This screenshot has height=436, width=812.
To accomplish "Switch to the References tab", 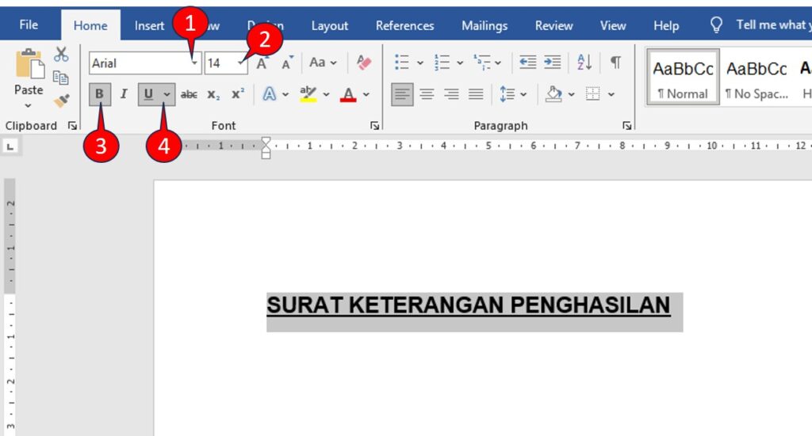I will click(404, 25).
